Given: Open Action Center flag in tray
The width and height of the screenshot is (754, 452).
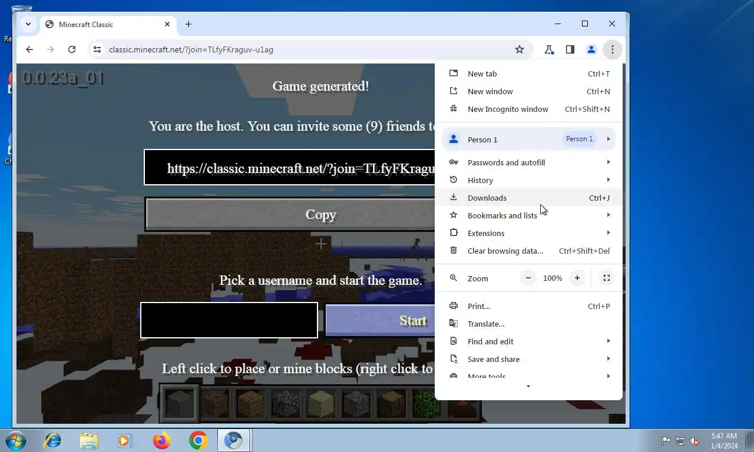Looking at the screenshot, I should [x=666, y=440].
